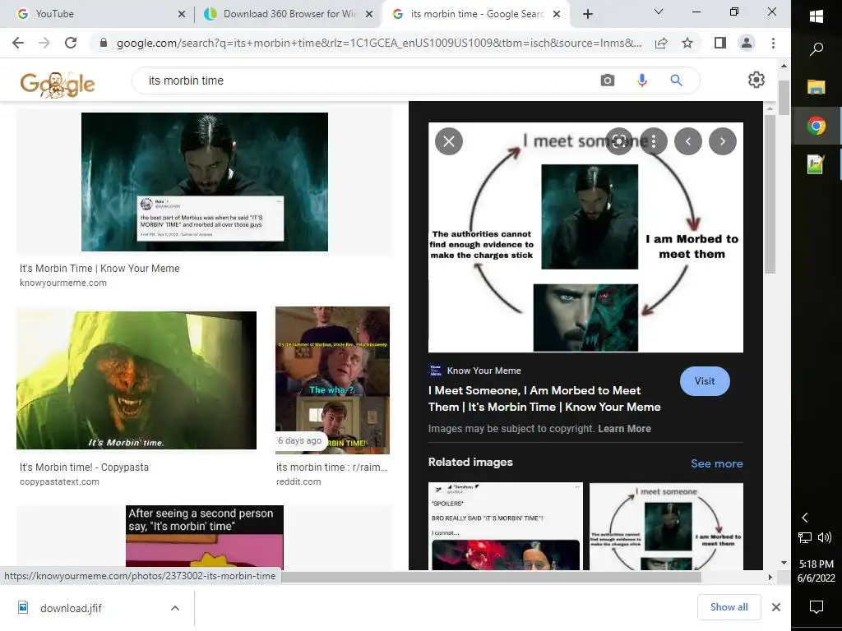This screenshot has width=842, height=631.
Task: Click the URL address bar
Action: tap(378, 43)
